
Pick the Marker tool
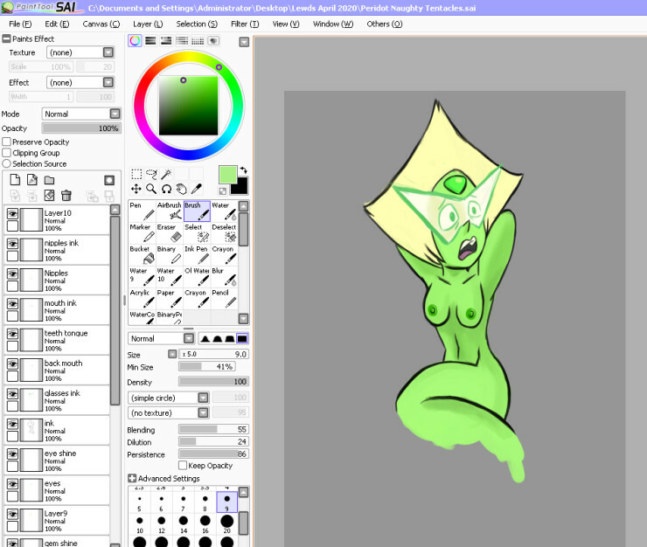coord(142,232)
